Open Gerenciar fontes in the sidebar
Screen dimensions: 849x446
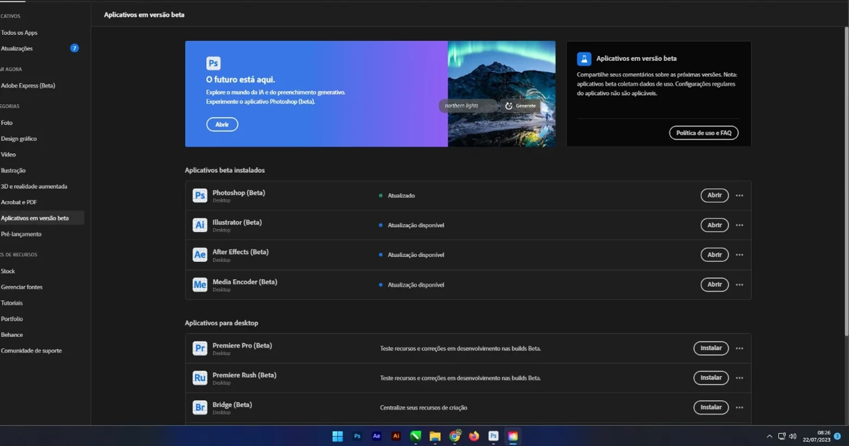(x=21, y=287)
